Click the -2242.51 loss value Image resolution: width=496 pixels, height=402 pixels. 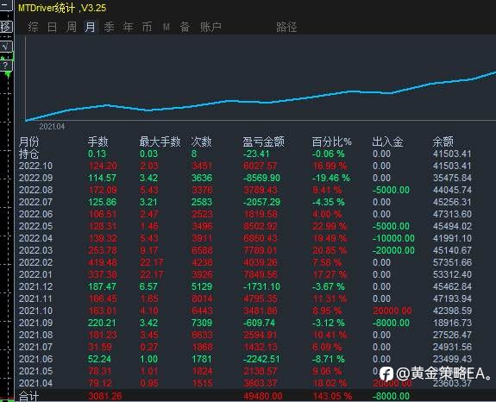[261, 359]
